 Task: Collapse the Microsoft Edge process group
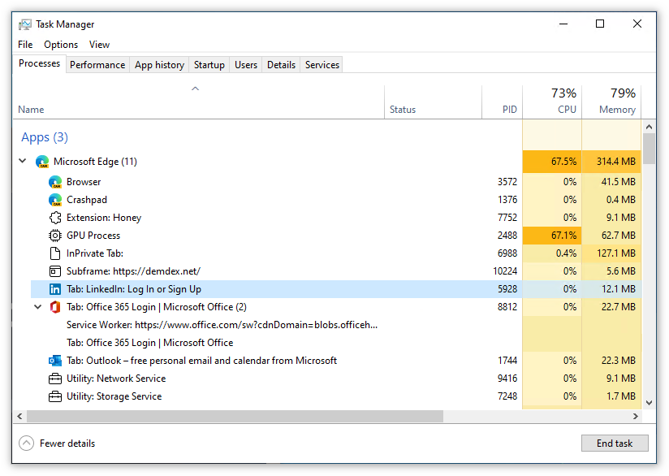click(23, 162)
